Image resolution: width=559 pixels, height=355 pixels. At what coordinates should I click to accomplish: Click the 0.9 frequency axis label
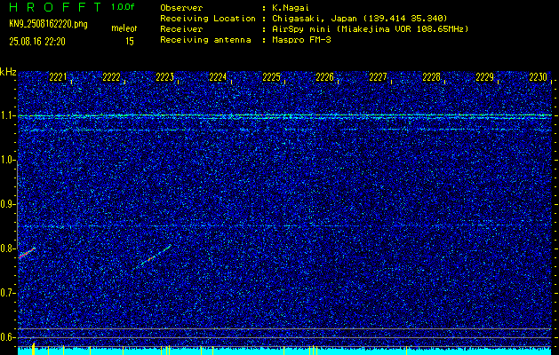point(7,204)
